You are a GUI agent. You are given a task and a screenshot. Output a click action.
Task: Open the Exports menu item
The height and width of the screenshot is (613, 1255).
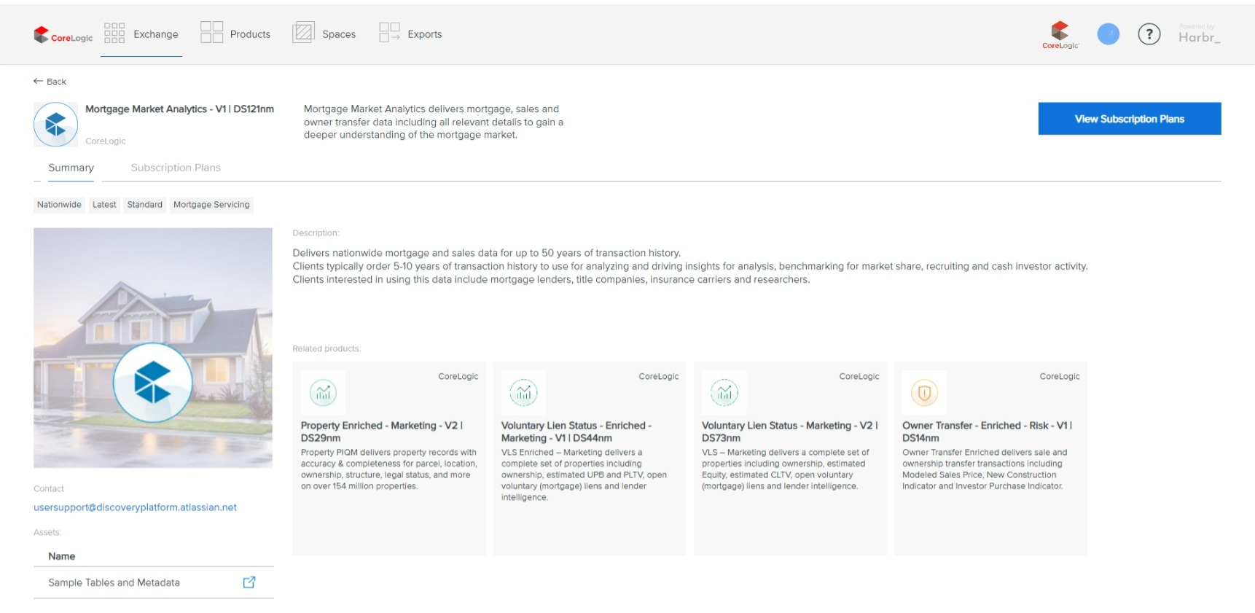click(425, 34)
